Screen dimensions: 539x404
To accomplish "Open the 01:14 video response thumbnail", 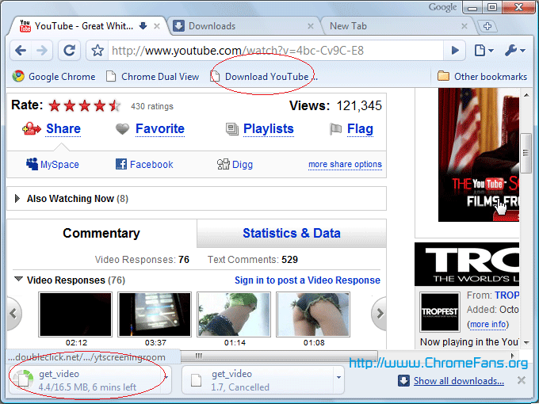I will pos(234,314).
